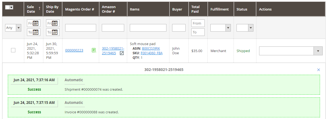Click the order notes icon beside 000000223
Viewport: 327px width, 119px height.
(94, 50)
